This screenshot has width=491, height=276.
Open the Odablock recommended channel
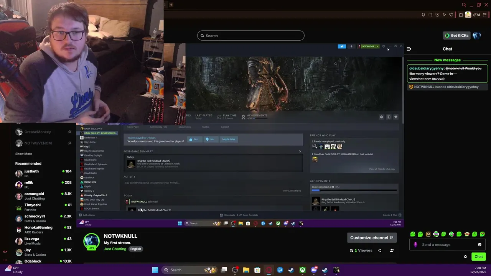pyautogui.click(x=43, y=262)
